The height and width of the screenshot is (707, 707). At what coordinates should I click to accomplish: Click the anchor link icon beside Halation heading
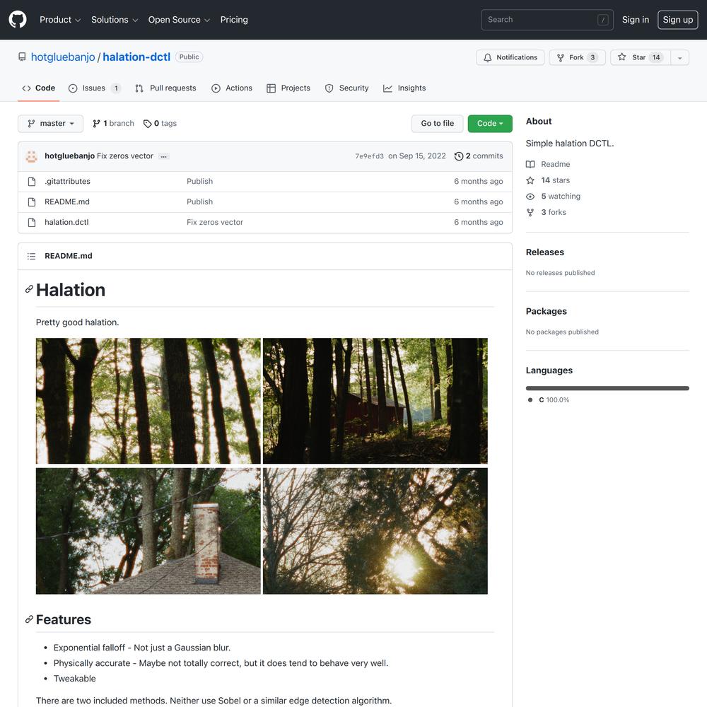point(29,289)
